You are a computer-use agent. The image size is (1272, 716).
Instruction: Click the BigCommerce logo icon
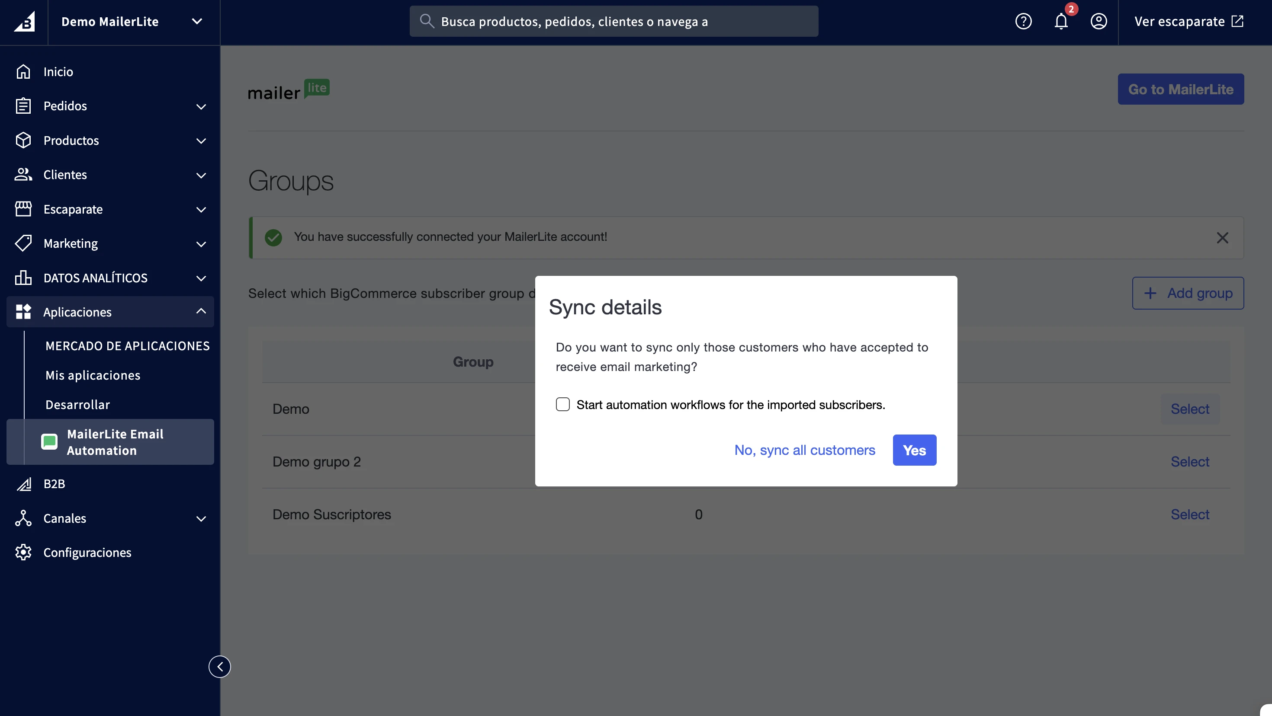pos(24,22)
